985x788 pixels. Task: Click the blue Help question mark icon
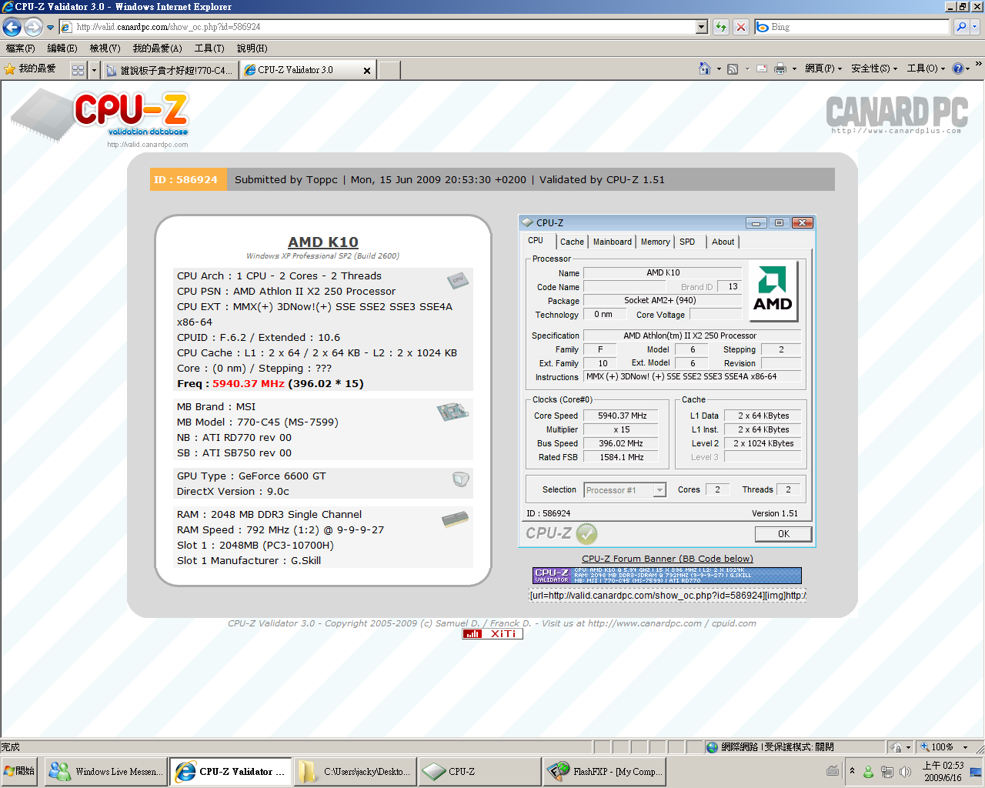(957, 68)
